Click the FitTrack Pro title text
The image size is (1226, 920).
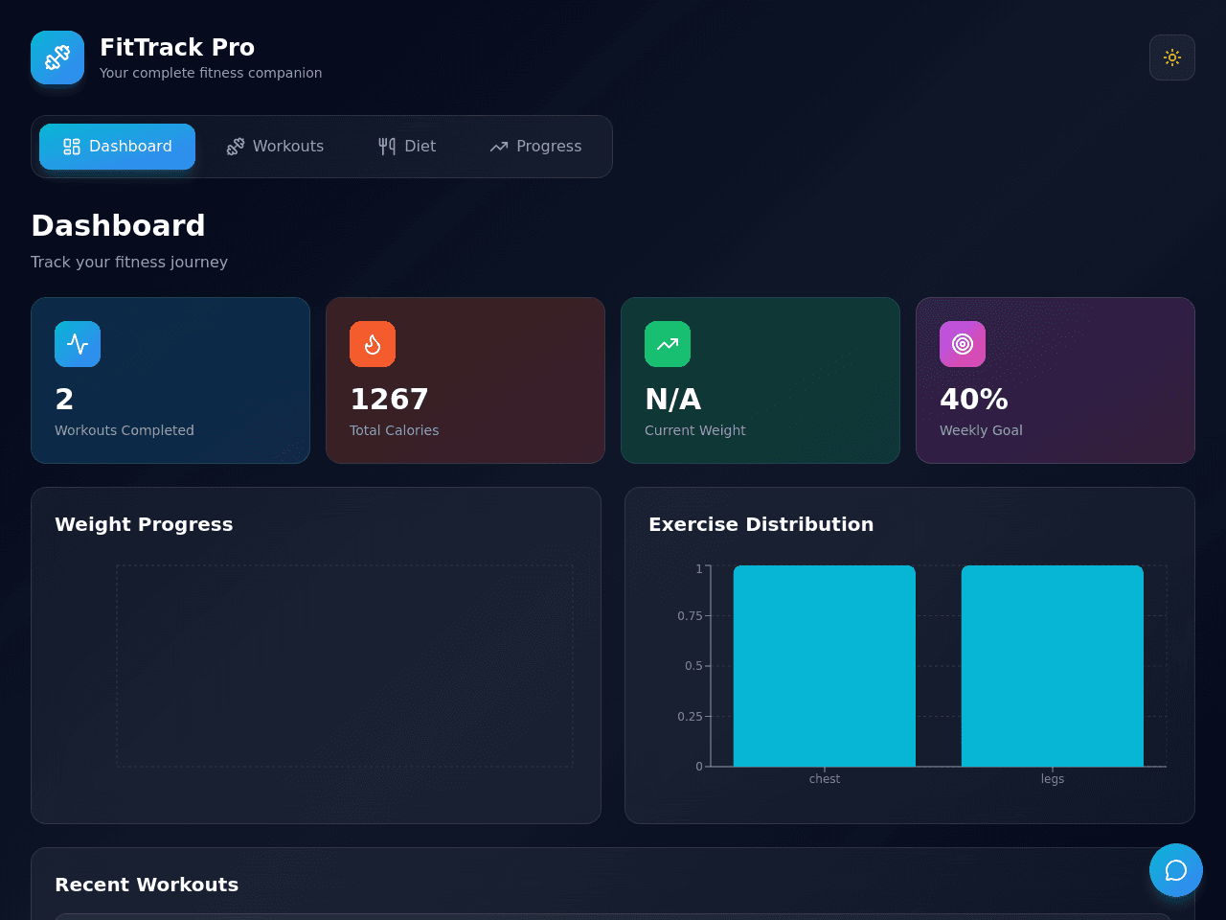(x=177, y=47)
